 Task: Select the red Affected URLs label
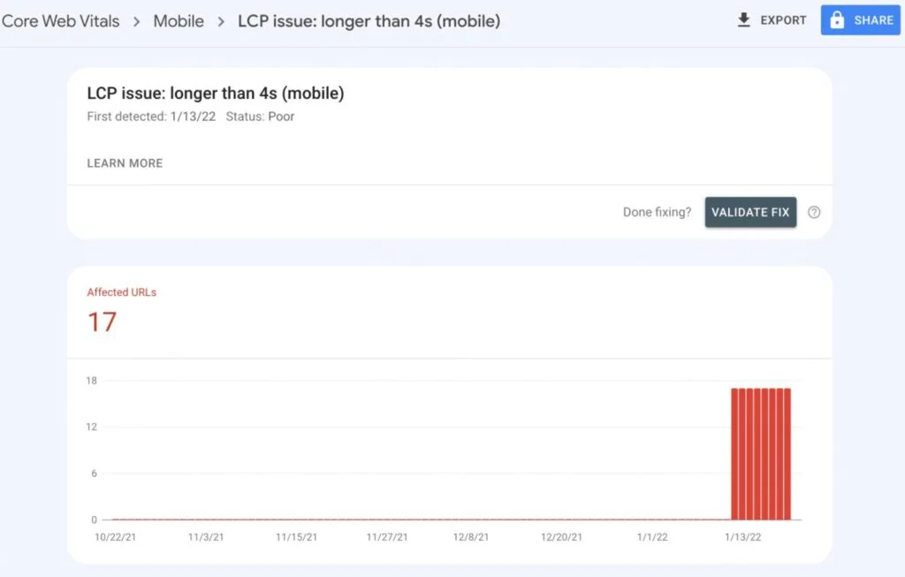(x=120, y=292)
